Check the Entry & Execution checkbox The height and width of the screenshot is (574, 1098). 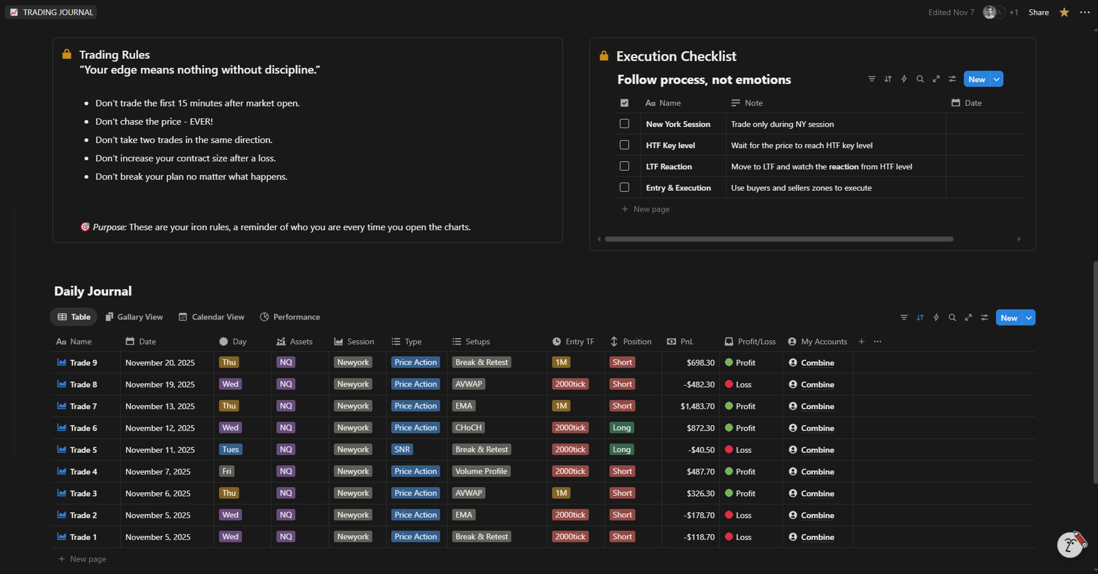point(624,187)
